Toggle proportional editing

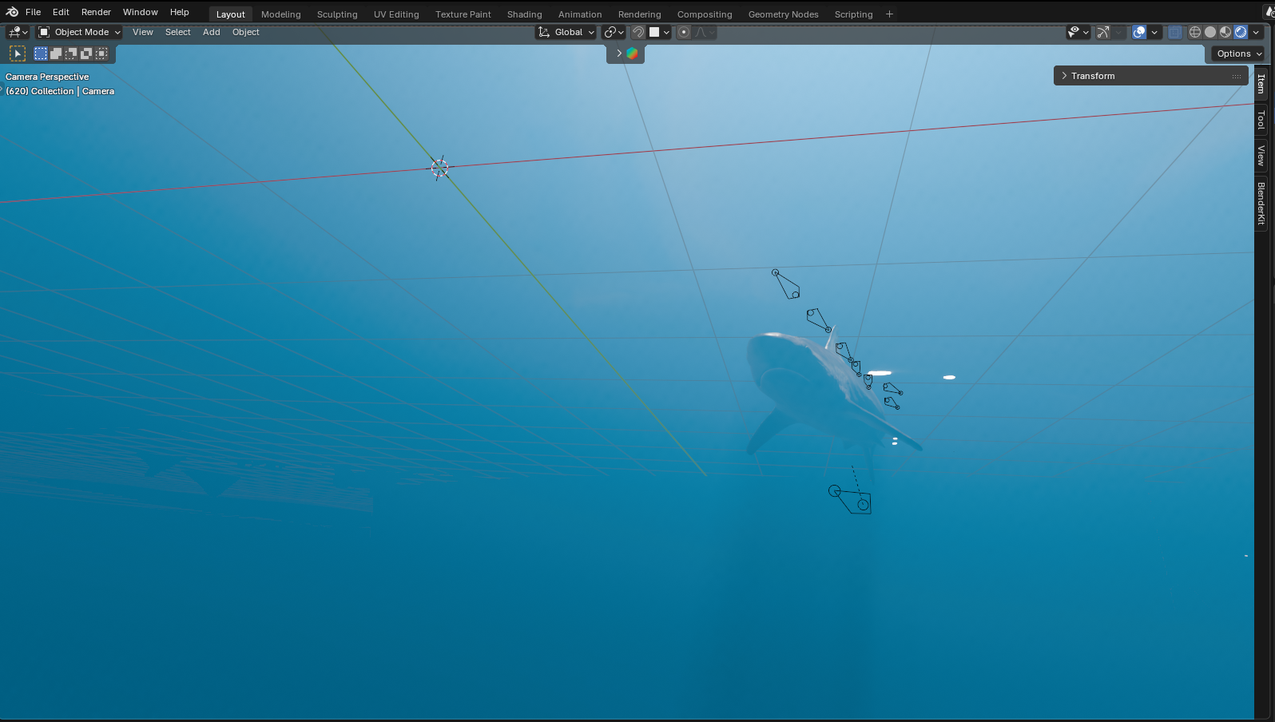tap(684, 32)
